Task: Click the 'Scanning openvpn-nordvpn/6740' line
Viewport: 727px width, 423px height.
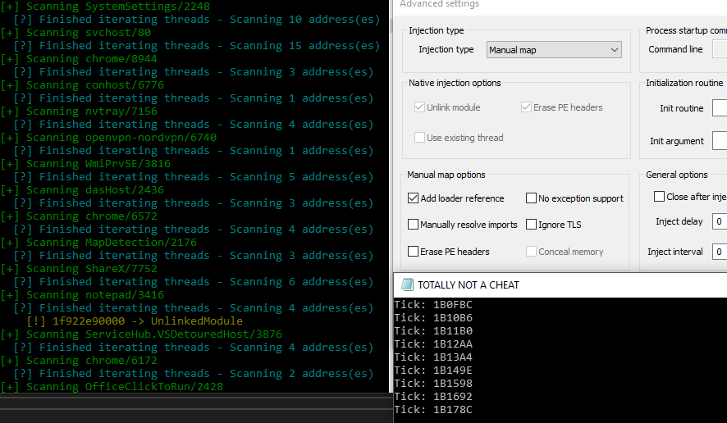Action: click(x=108, y=138)
